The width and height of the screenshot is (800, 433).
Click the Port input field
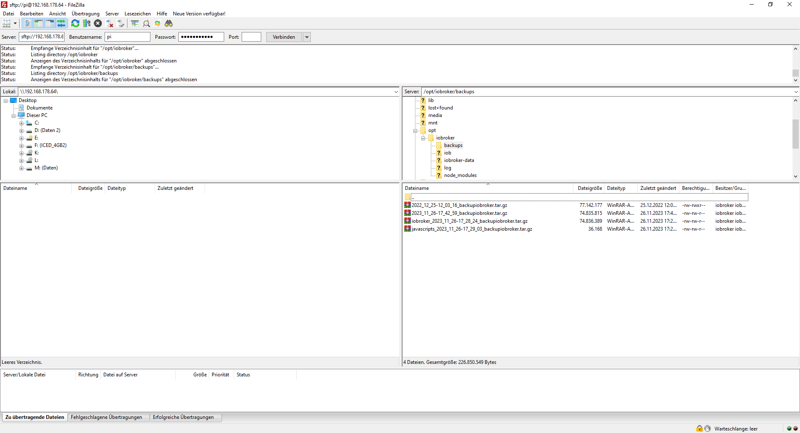[251, 37]
